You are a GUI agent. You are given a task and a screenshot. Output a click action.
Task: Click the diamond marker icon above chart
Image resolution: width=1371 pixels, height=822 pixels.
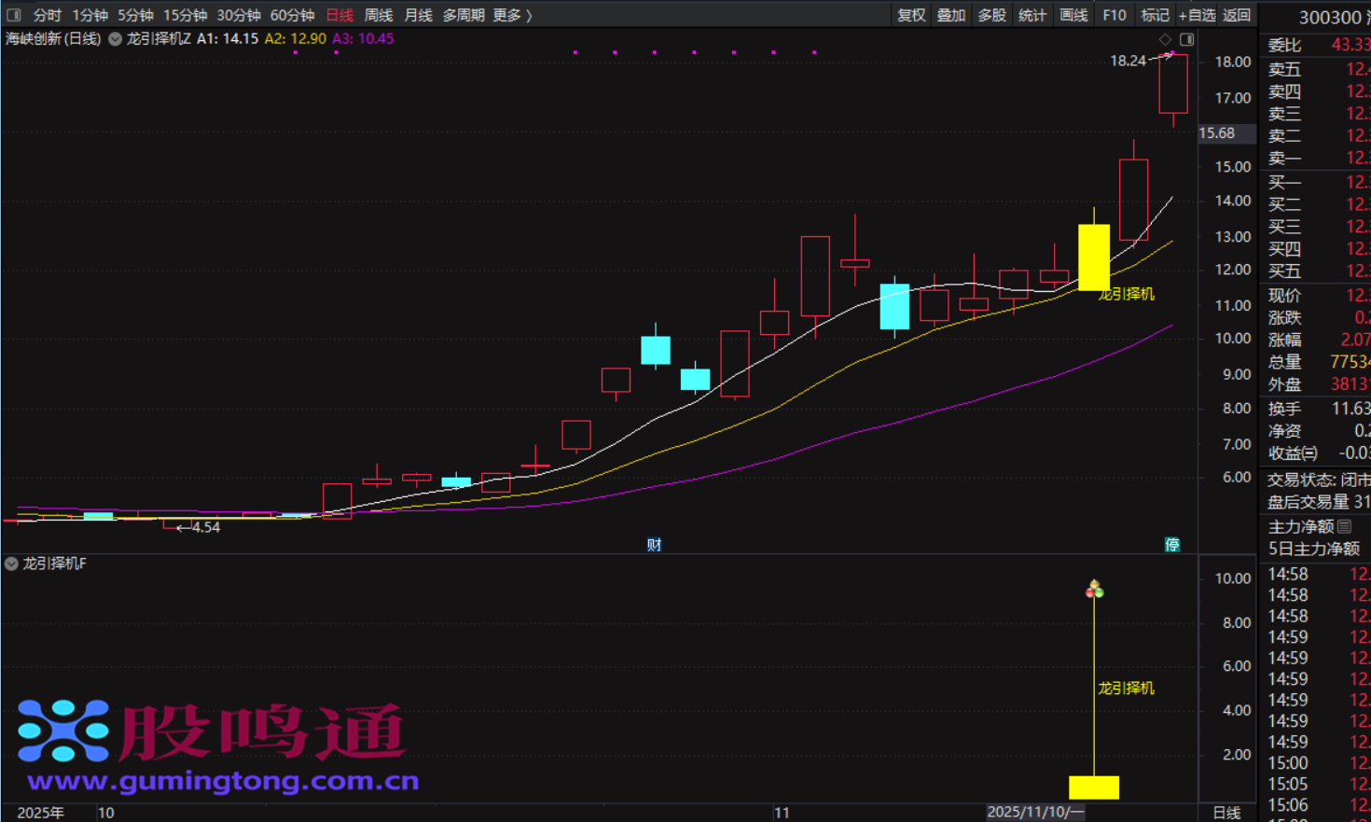[1165, 39]
